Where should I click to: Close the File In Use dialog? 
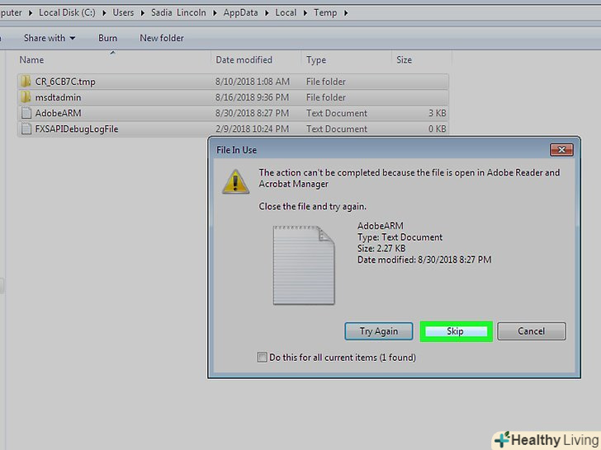[x=561, y=150]
